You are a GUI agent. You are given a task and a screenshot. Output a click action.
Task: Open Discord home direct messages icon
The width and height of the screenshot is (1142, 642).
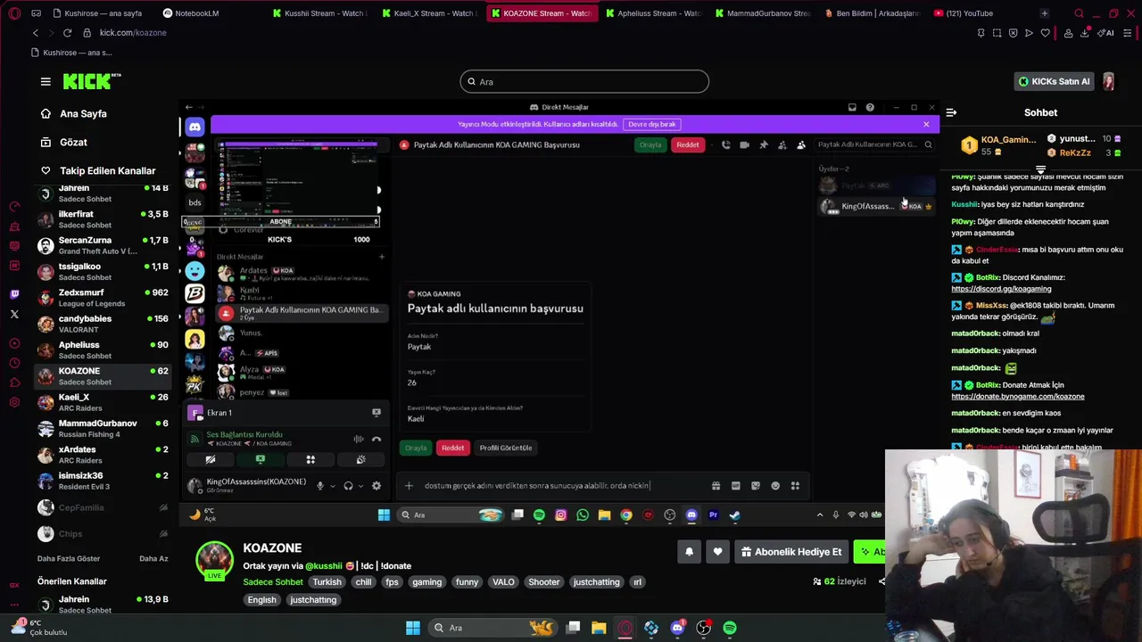click(194, 128)
